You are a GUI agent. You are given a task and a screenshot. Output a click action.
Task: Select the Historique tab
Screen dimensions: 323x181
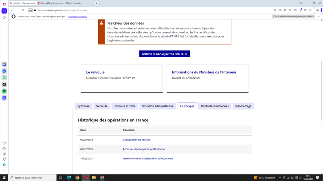click(187, 106)
